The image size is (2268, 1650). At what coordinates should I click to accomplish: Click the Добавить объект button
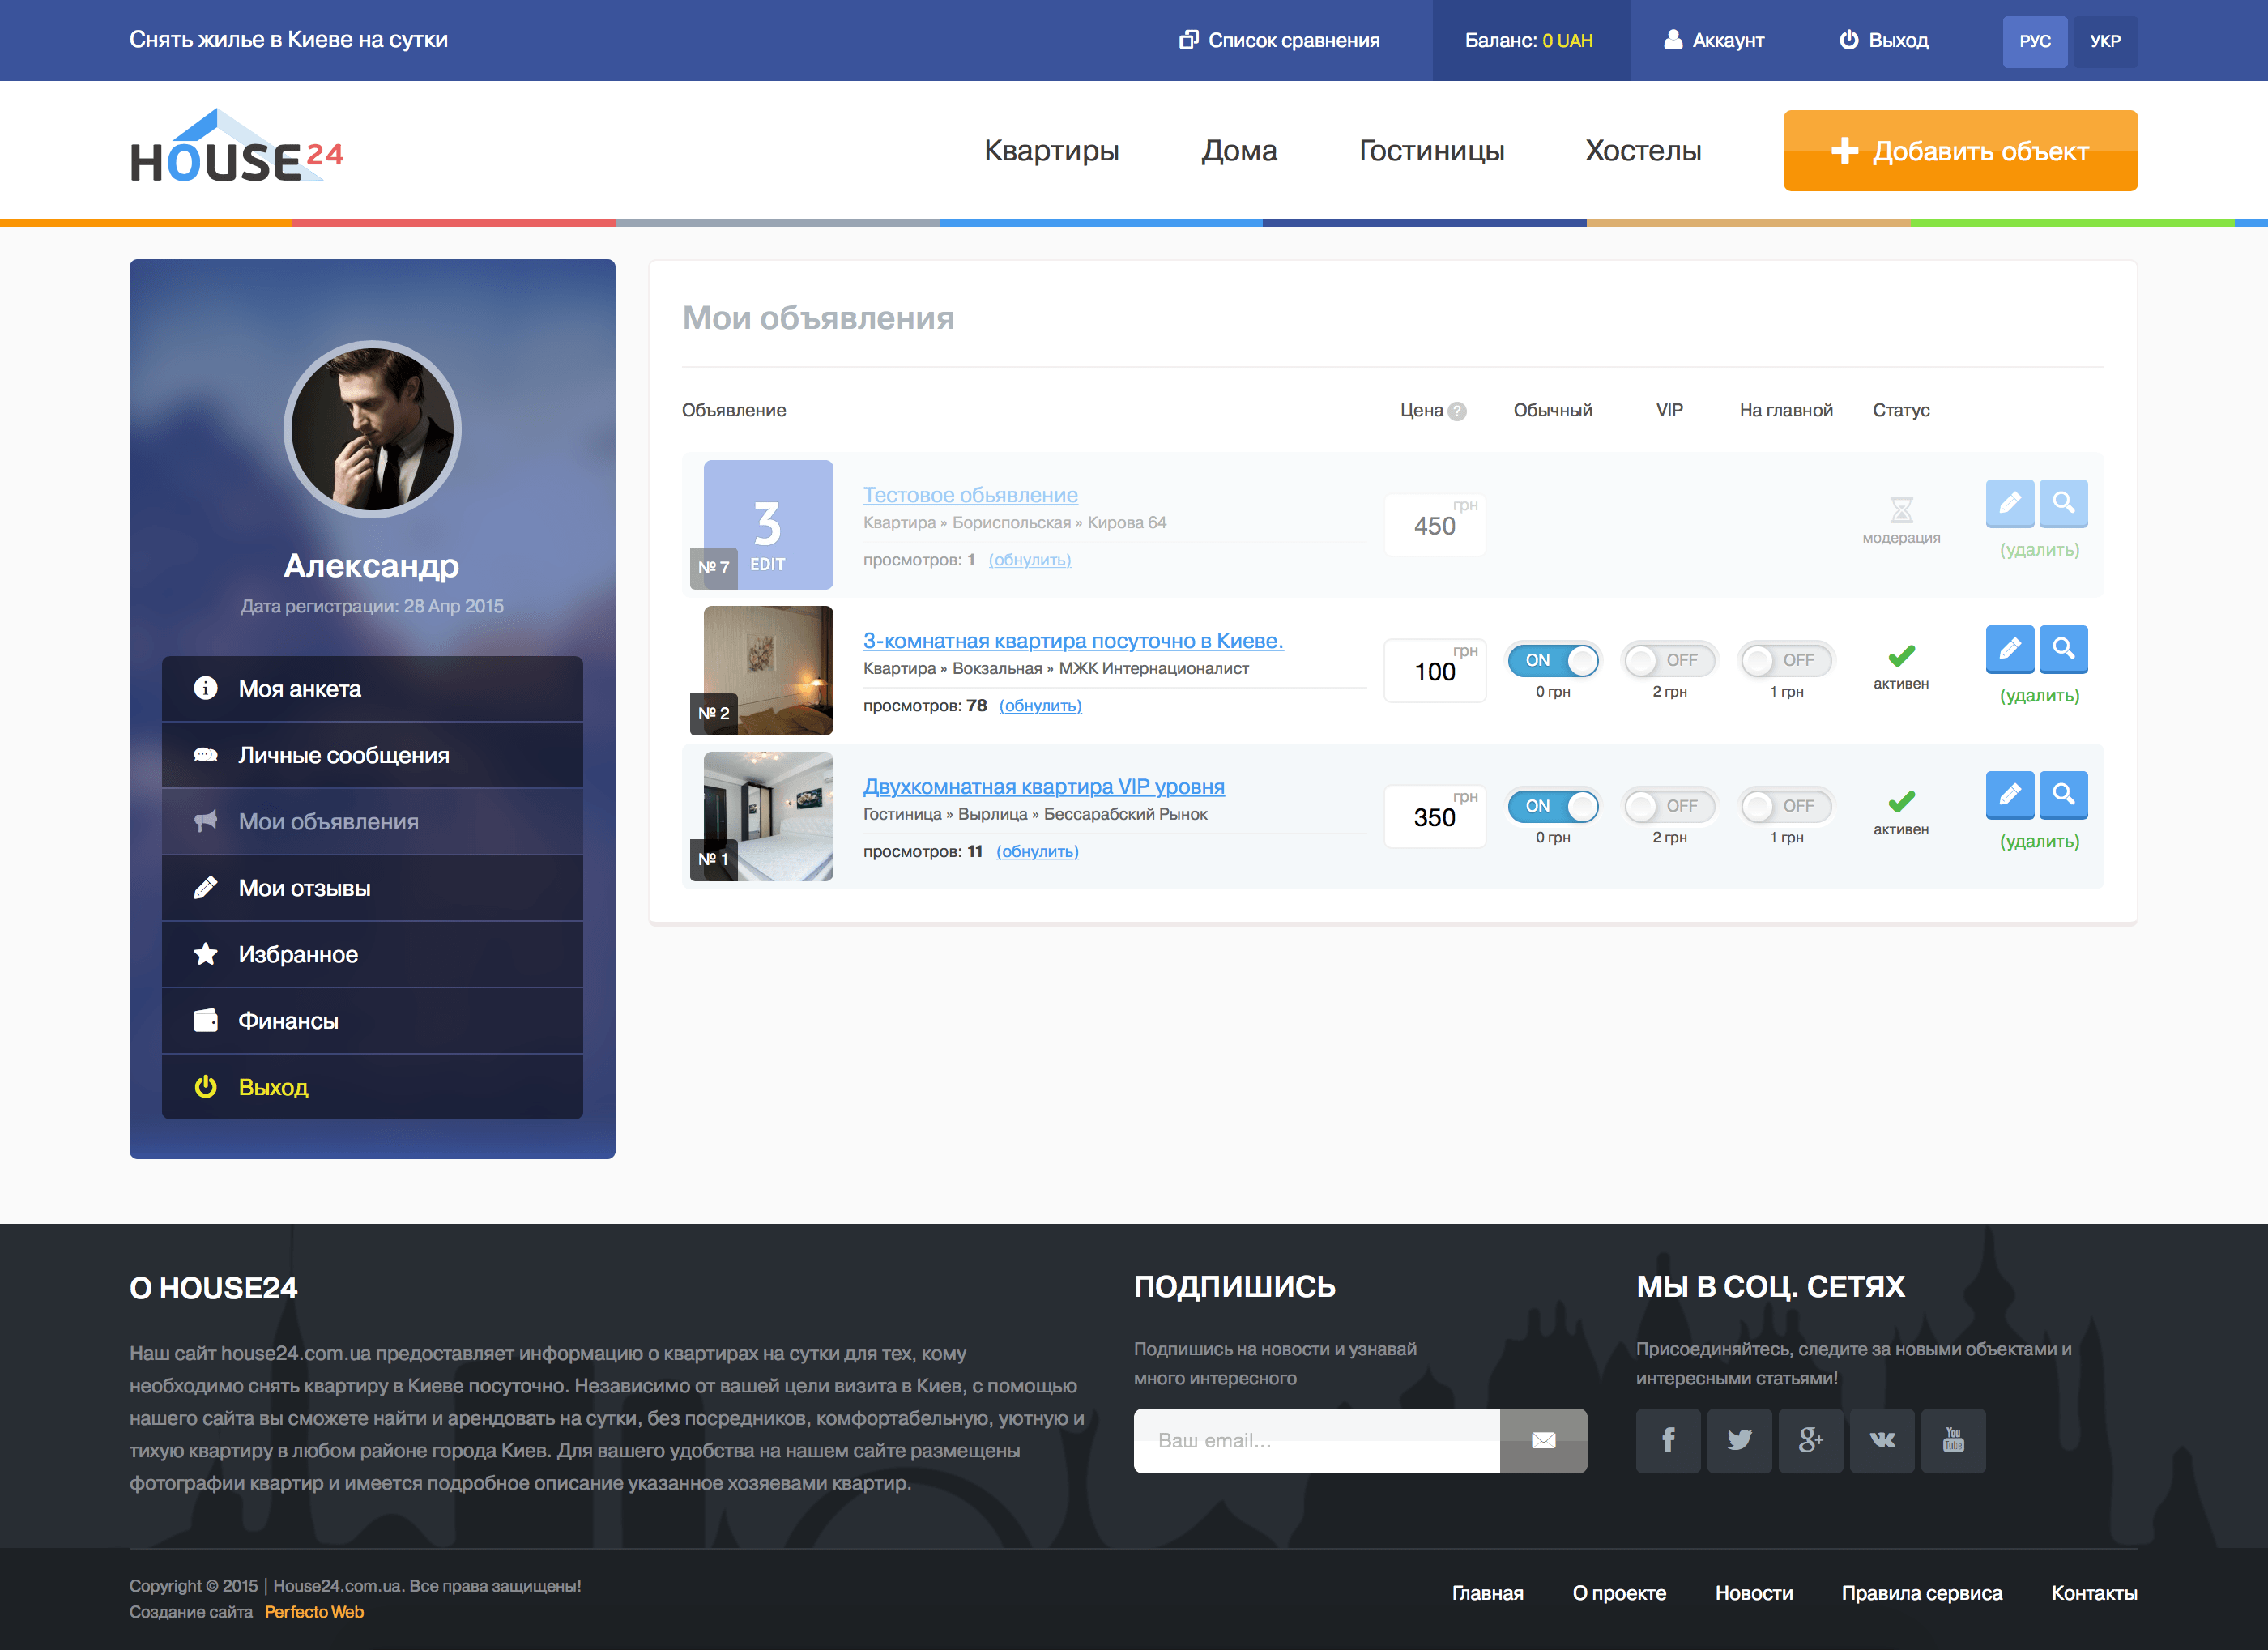click(x=1960, y=151)
